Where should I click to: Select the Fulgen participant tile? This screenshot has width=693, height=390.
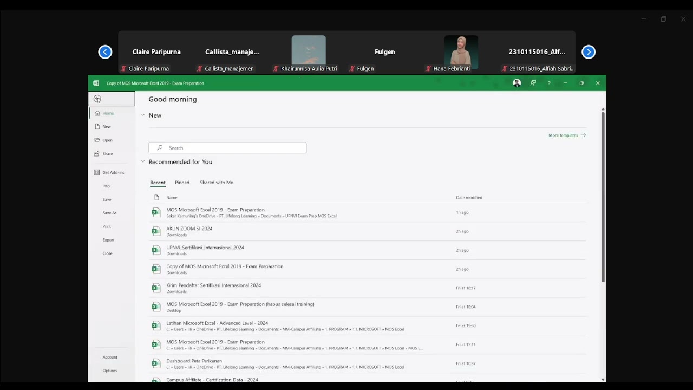point(385,52)
